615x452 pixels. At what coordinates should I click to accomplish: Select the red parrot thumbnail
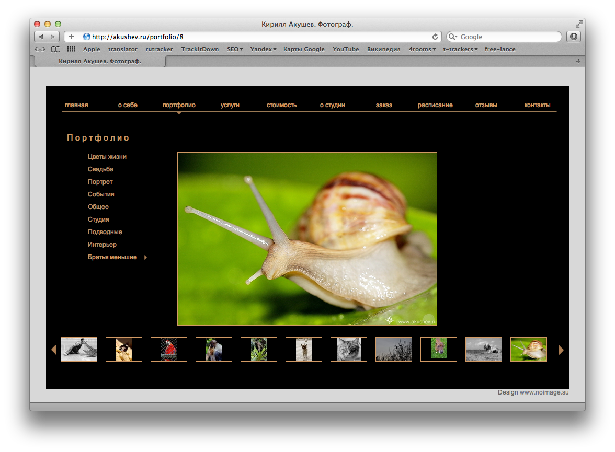tap(169, 349)
